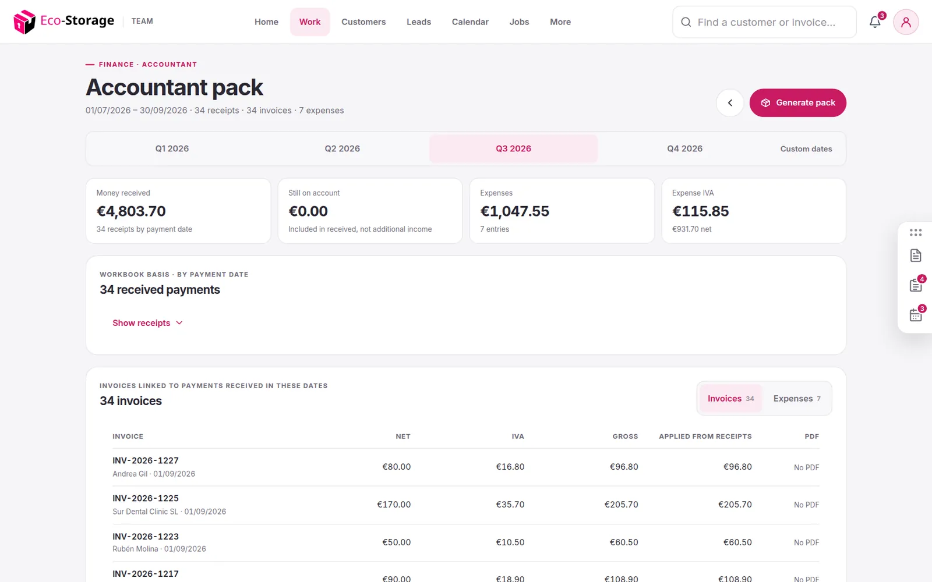Click the TEAM label beside the logo

click(142, 21)
